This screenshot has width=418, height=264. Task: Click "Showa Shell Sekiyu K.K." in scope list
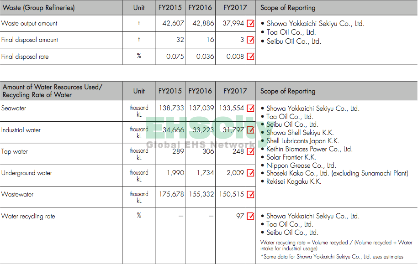[x=300, y=133]
